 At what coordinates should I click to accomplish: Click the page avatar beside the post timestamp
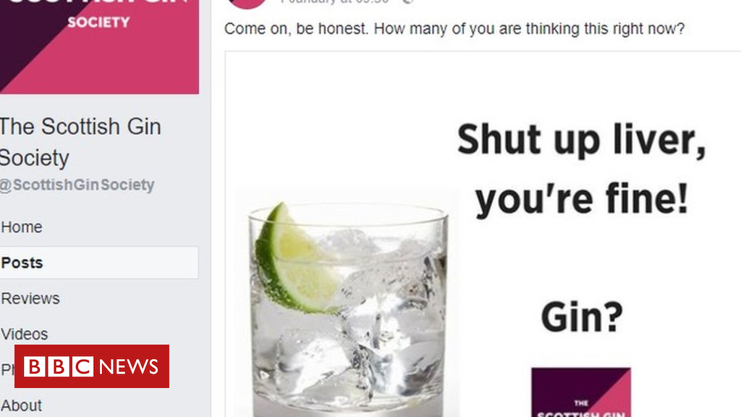tap(247, 4)
